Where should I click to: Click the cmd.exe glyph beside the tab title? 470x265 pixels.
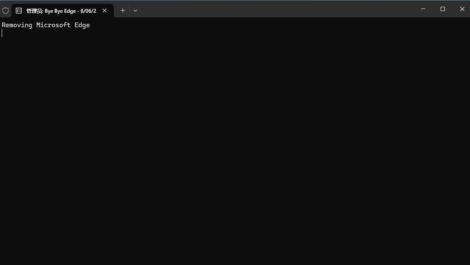tap(18, 10)
